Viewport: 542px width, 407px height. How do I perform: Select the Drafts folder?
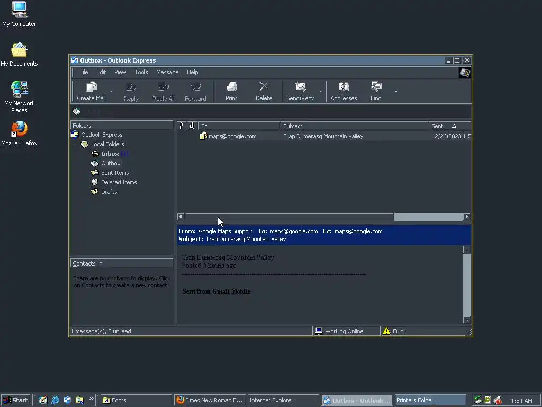coord(109,192)
